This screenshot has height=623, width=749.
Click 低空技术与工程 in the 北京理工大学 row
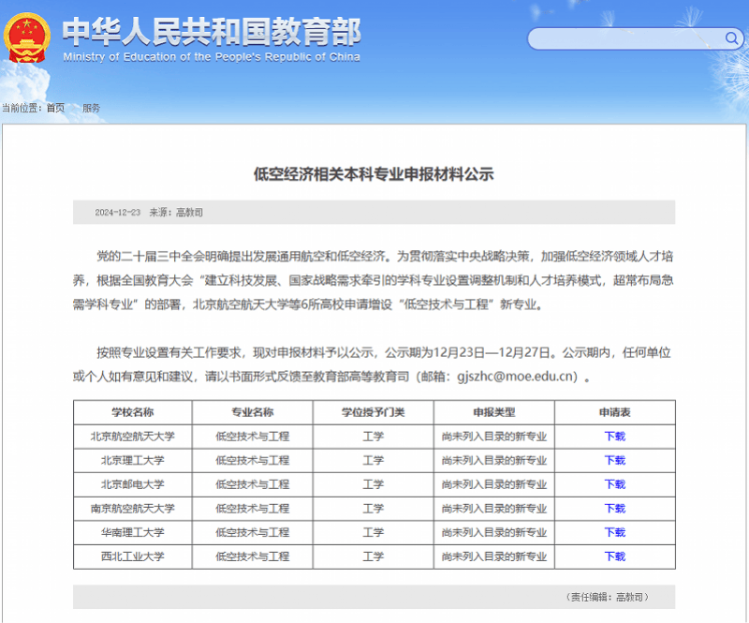[x=252, y=460]
